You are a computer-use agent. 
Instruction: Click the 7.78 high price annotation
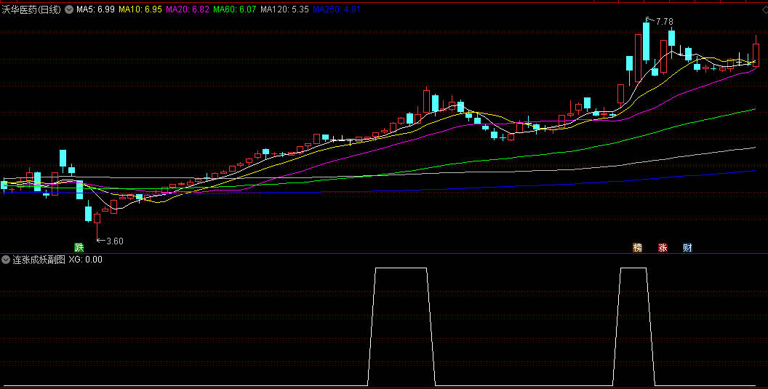pos(664,22)
